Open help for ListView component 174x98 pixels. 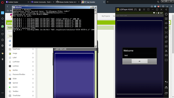point(33,66)
